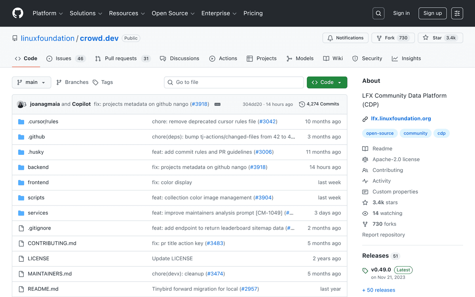Open the lfx.linuxfoundation.org link

(401, 118)
